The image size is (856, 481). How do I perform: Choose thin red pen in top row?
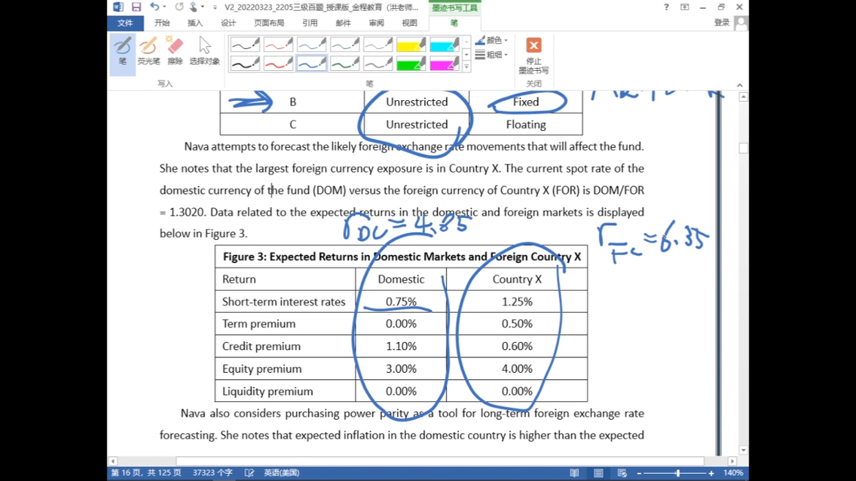click(279, 44)
